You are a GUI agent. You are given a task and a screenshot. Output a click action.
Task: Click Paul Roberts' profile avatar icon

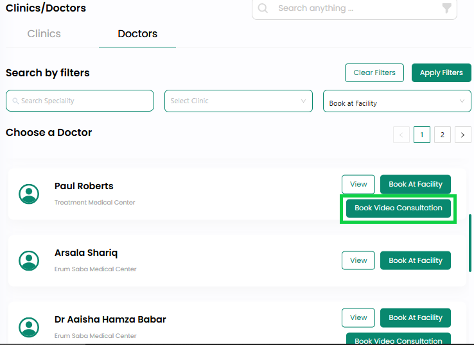tap(29, 194)
